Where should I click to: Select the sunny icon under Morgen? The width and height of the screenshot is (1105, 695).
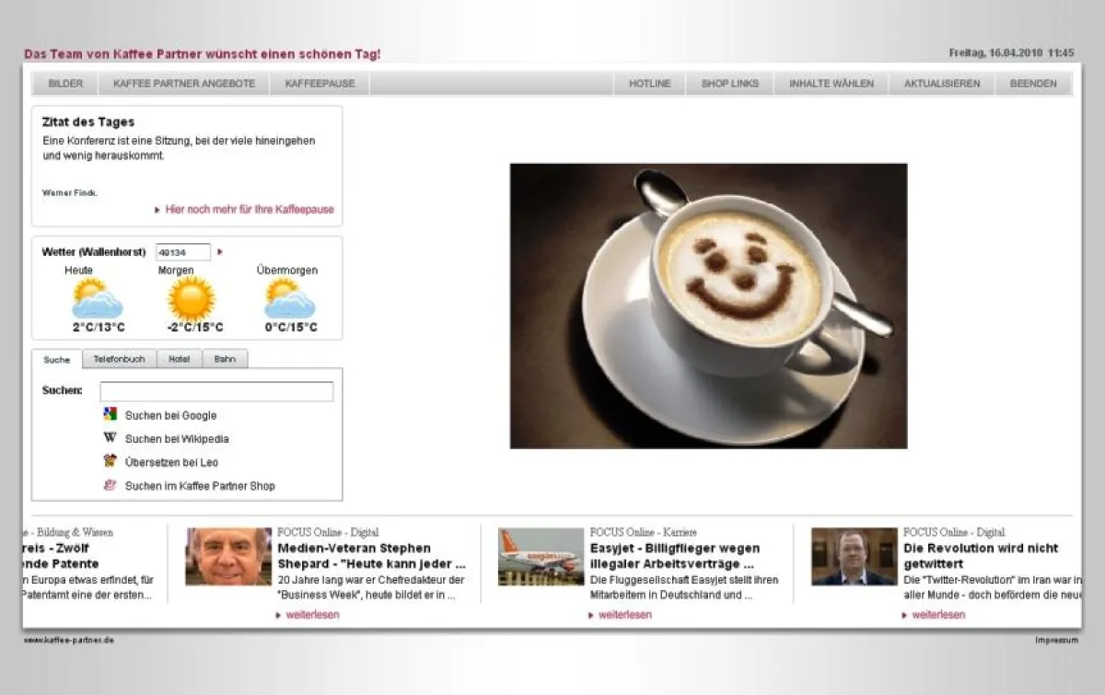pyautogui.click(x=189, y=298)
